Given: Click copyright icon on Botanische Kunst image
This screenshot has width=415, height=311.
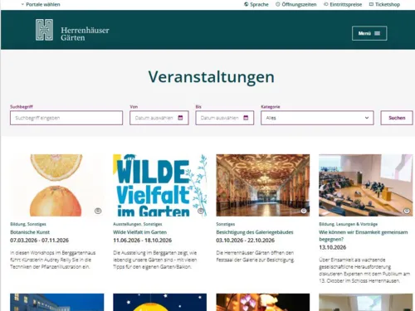Looking at the screenshot, I should [98, 211].
